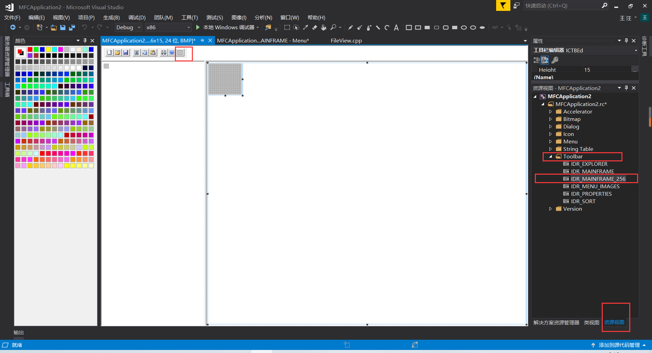Screen dimensions: 652x353
Task: Open the notifications flag icon
Action: pyautogui.click(x=503, y=6)
